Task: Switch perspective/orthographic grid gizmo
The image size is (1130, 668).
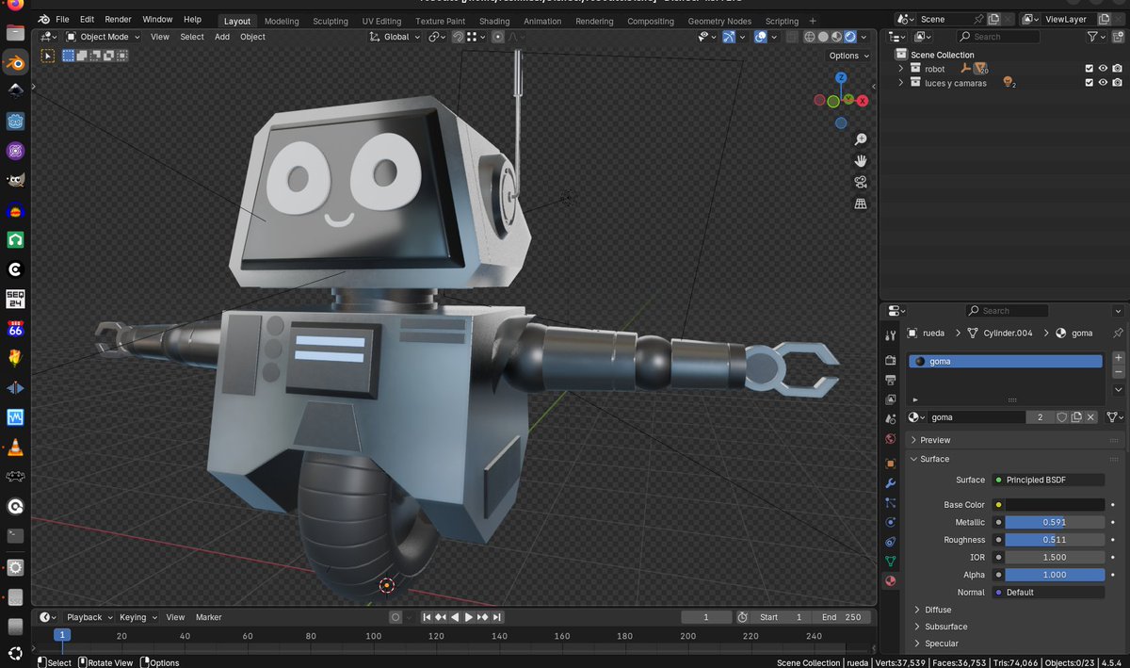Action: 860,204
